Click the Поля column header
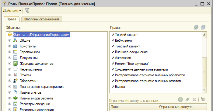This screenshot has height=111, width=213. 134,107
